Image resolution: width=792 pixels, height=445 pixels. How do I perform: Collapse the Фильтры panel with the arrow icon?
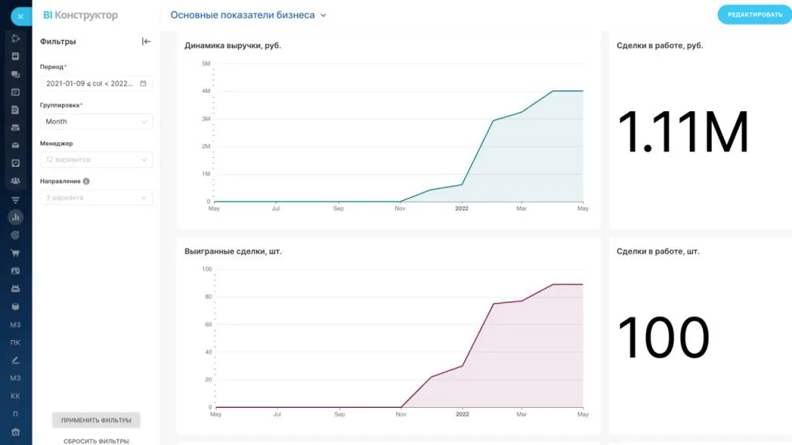[146, 42]
